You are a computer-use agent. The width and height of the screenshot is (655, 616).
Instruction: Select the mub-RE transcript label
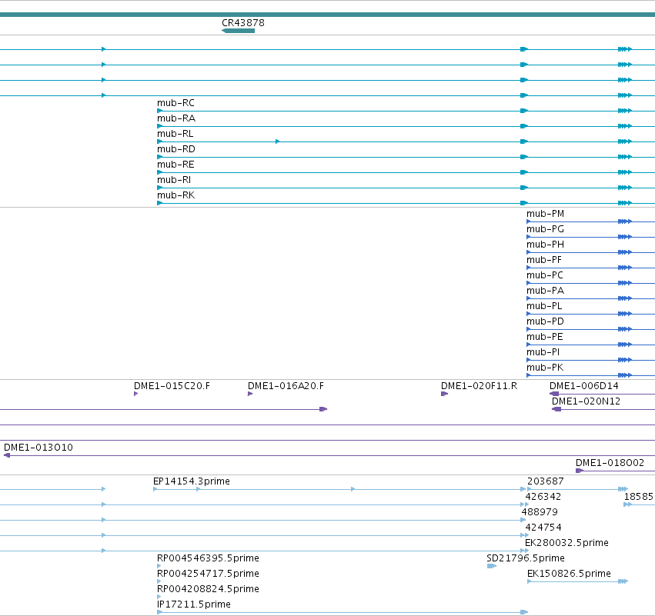175,165
